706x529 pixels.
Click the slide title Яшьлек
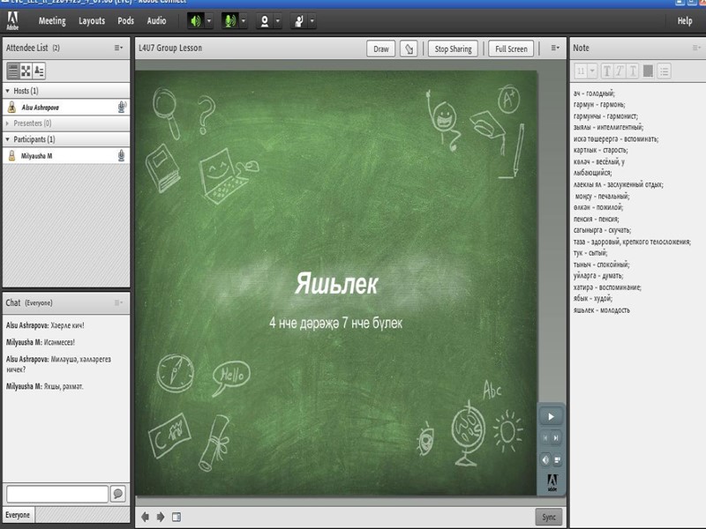click(x=336, y=284)
